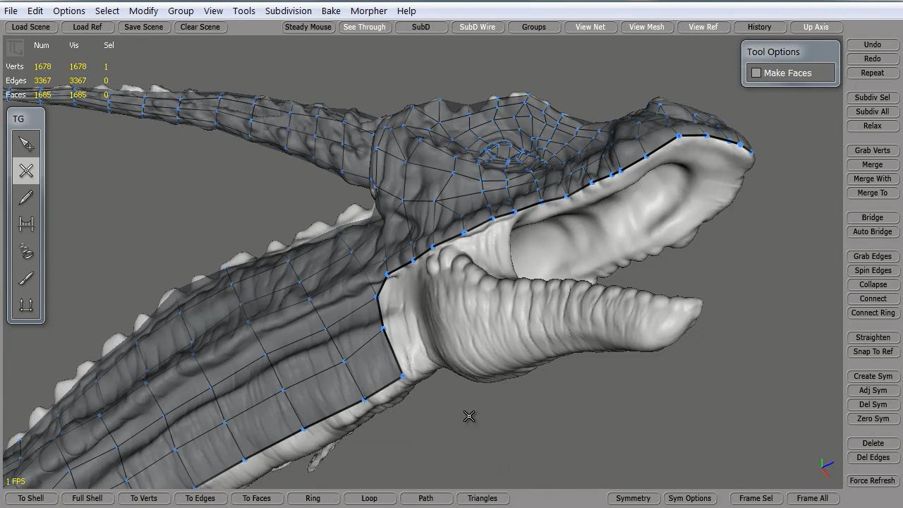Open the Subdivision menu

288,11
